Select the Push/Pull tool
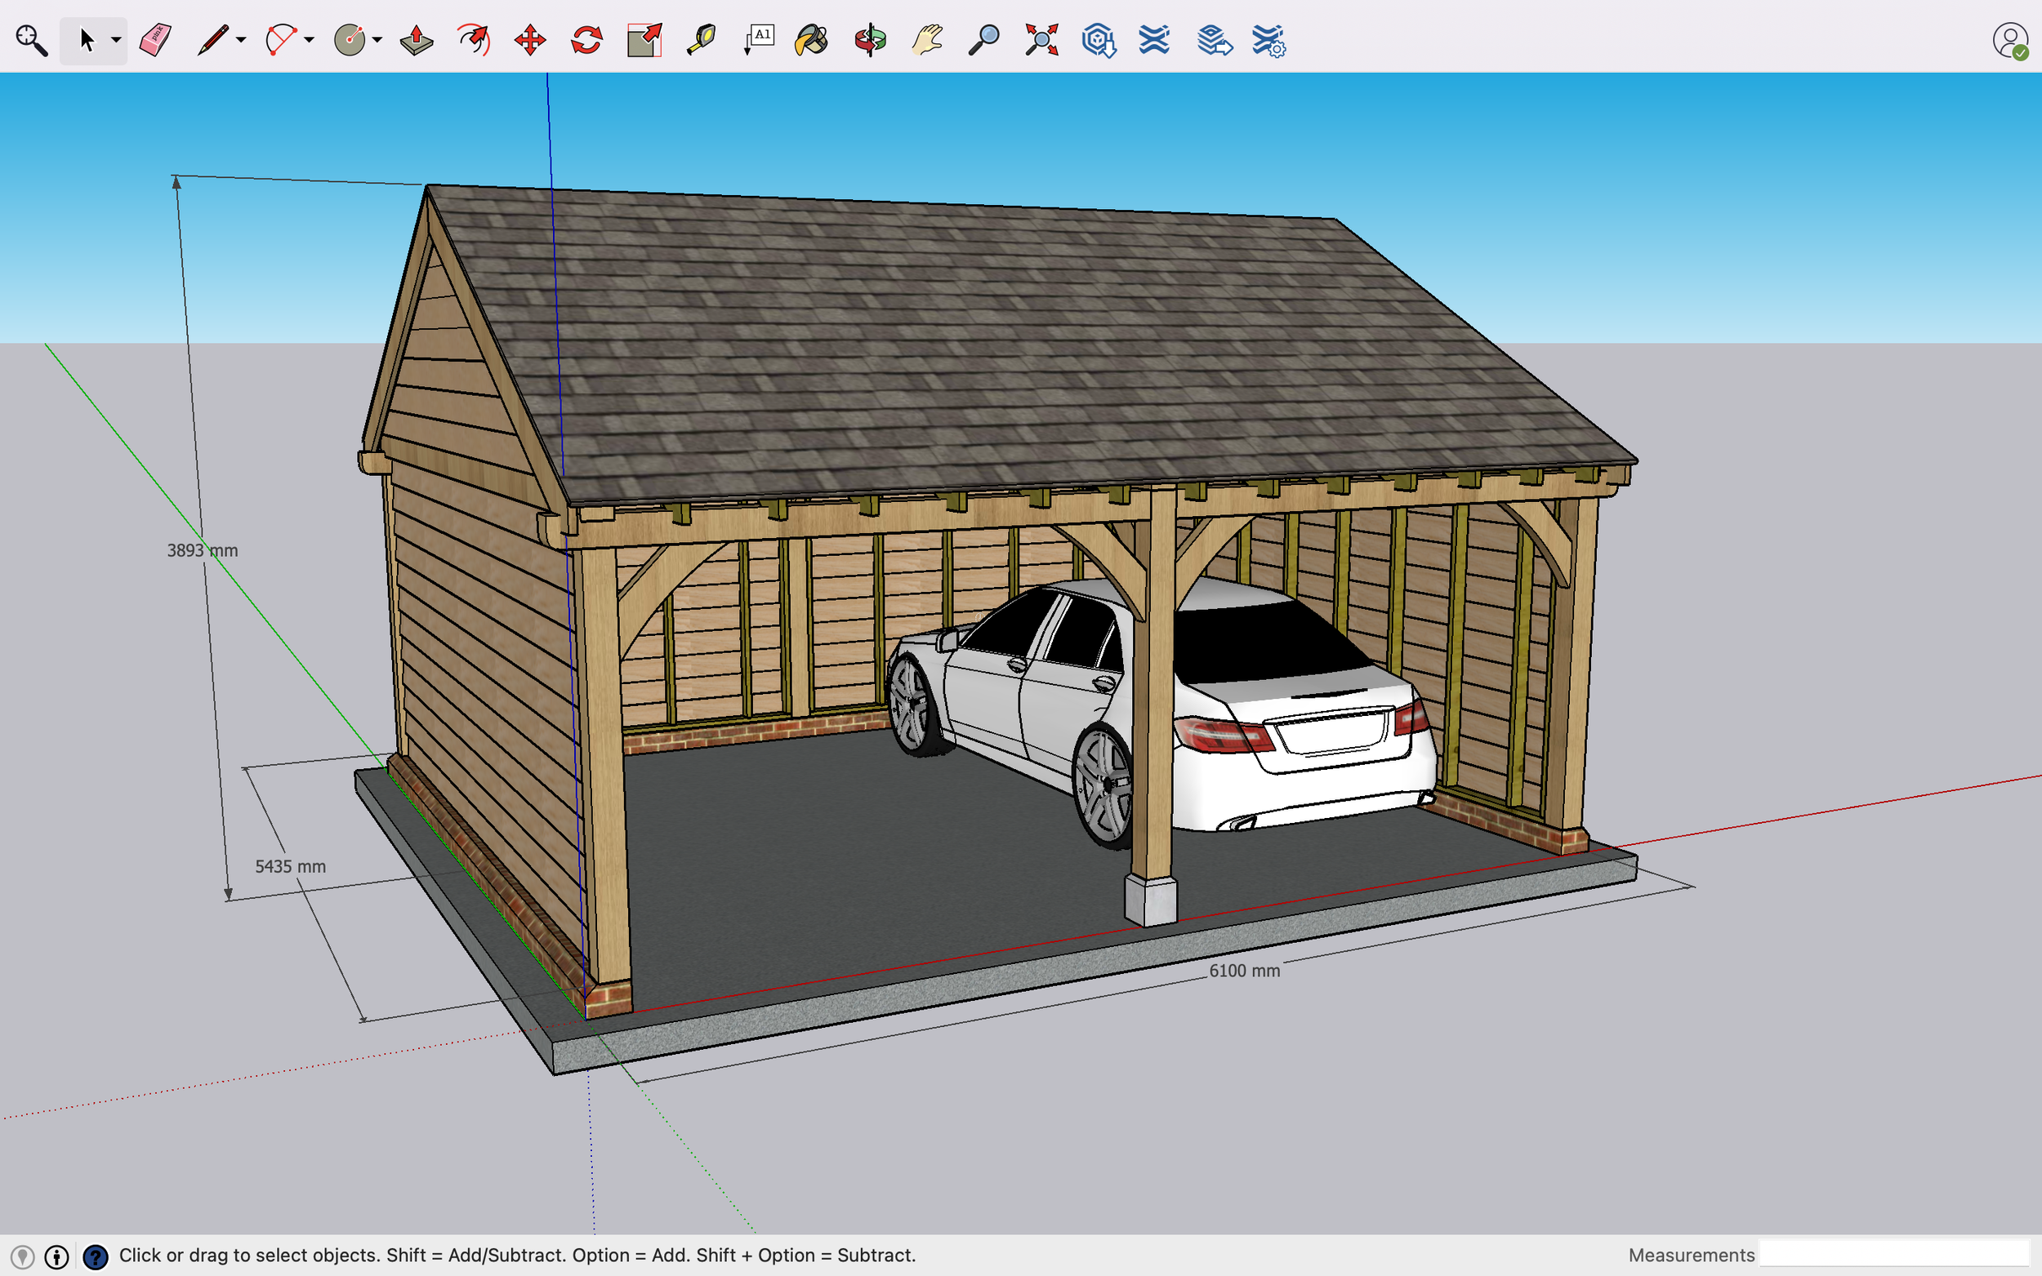The height and width of the screenshot is (1276, 2042). [x=417, y=40]
